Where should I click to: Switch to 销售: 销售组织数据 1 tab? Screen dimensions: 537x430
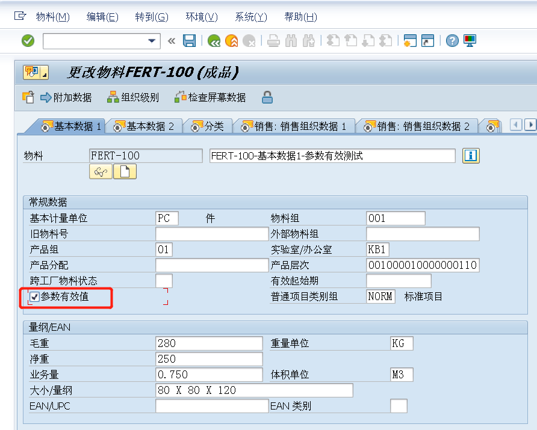pos(294,126)
